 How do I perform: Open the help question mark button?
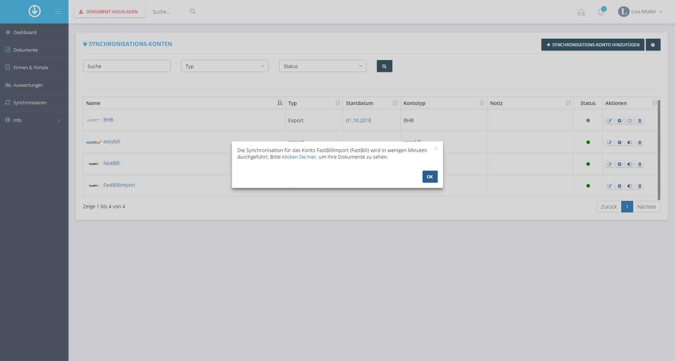653,45
